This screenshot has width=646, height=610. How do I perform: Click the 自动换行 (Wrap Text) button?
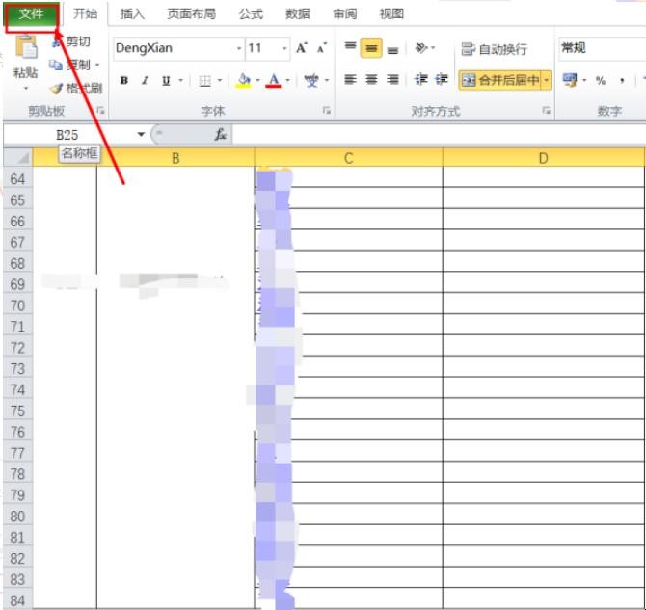(x=494, y=48)
